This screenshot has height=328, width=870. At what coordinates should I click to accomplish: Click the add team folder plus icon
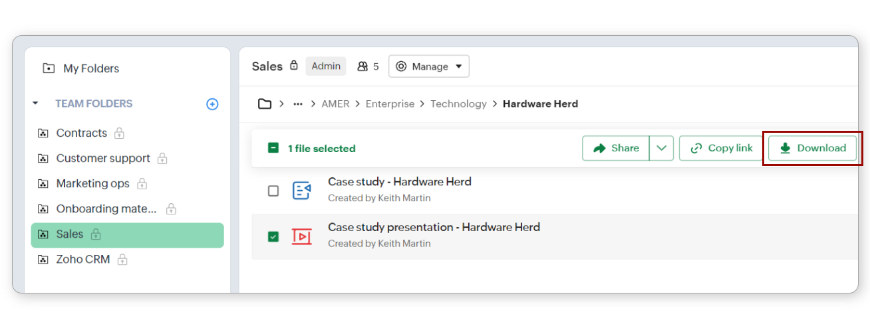[x=212, y=104]
